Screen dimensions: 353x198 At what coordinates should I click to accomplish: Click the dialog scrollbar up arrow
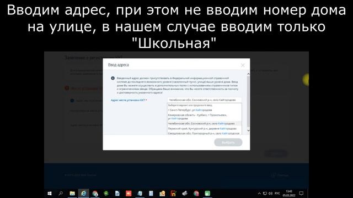[248, 74]
